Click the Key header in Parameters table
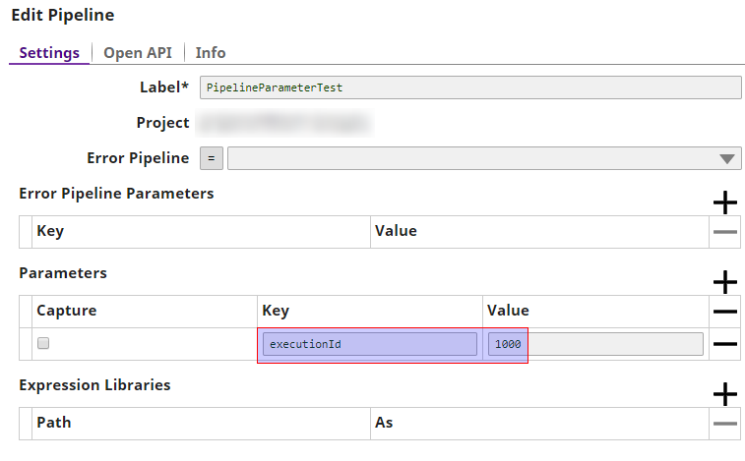The height and width of the screenshot is (461, 745). [x=276, y=311]
